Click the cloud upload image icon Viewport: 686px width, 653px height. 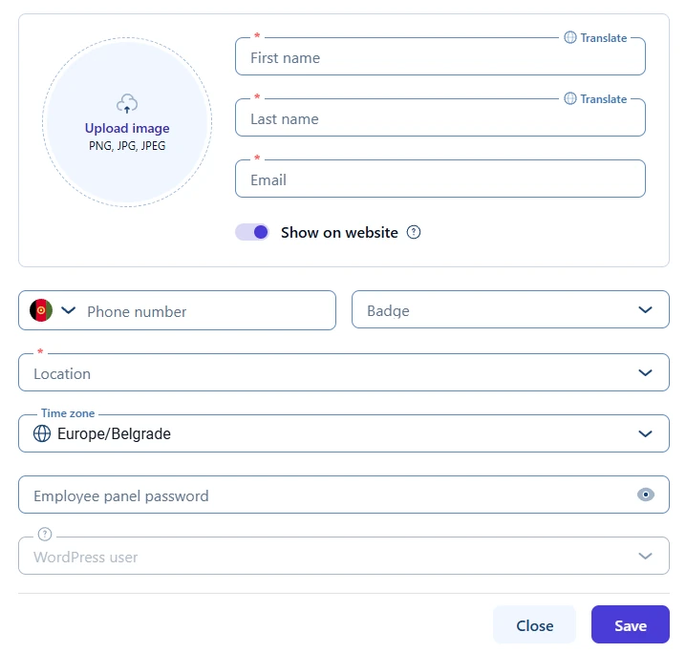coord(127,104)
